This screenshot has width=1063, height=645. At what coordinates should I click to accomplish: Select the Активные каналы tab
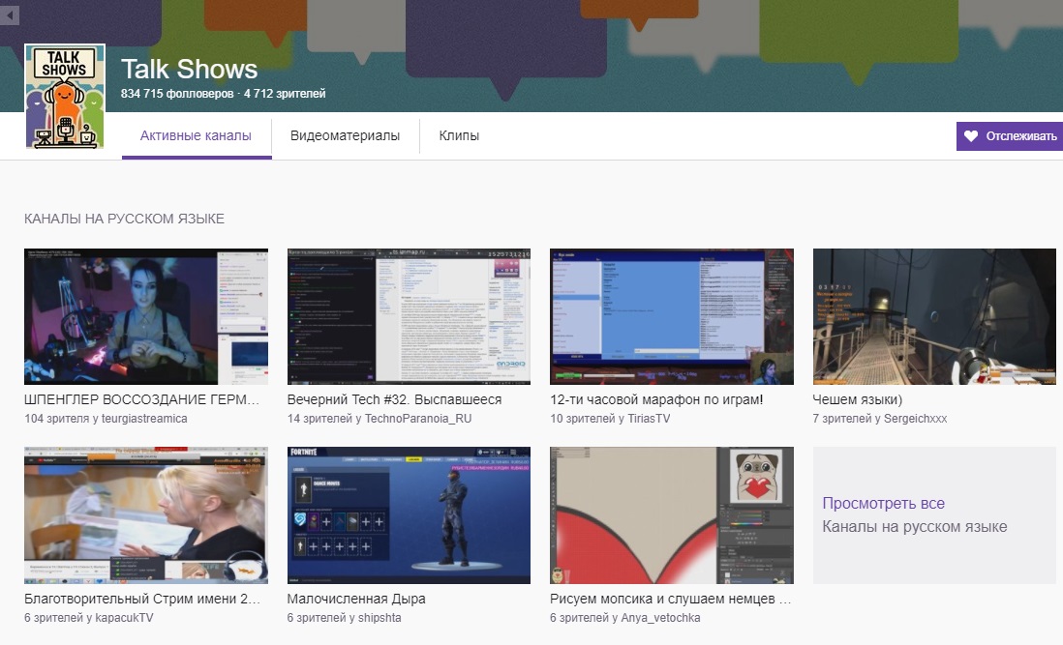(x=196, y=136)
